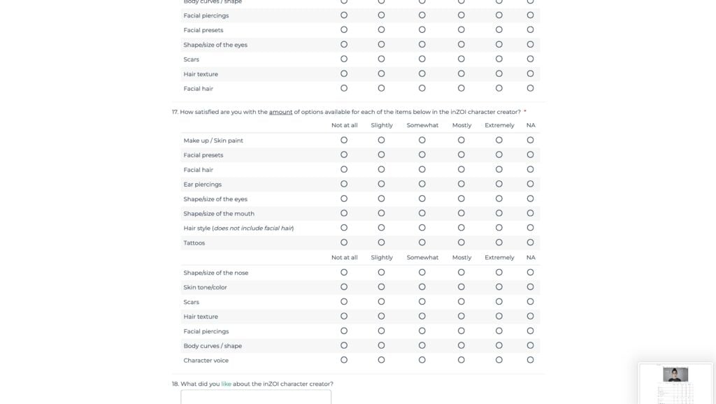Mark Hair style as "Not at all"
The height and width of the screenshot is (404, 716).
point(344,228)
